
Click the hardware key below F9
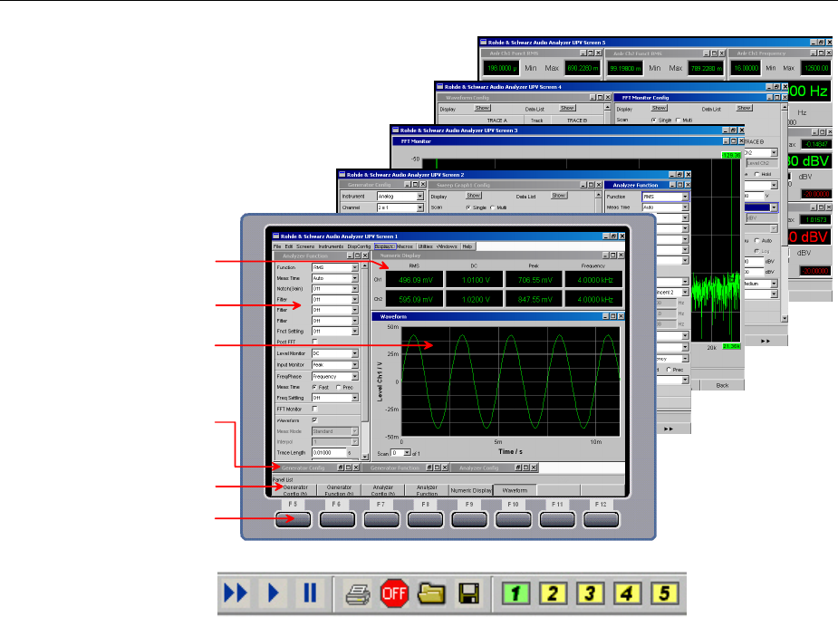click(x=469, y=519)
